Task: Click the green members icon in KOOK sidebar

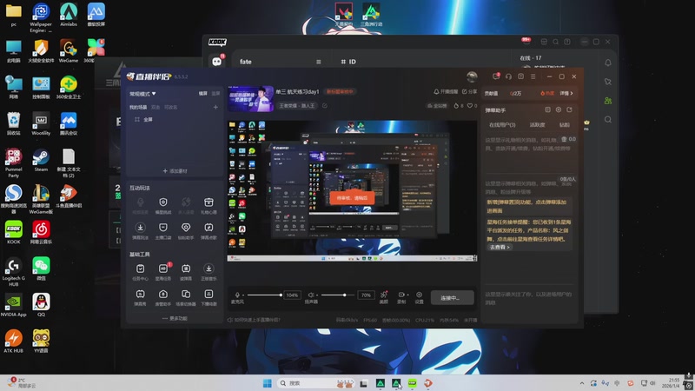Action: click(x=608, y=101)
